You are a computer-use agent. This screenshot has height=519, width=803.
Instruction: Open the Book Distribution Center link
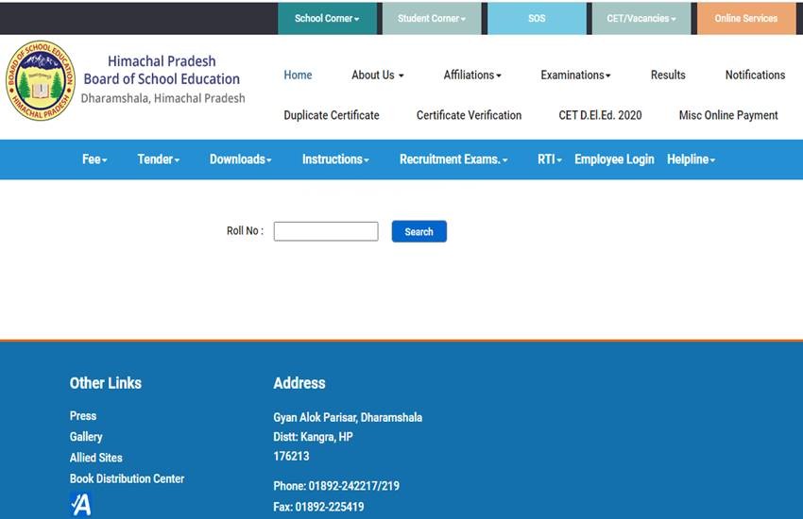(x=127, y=478)
